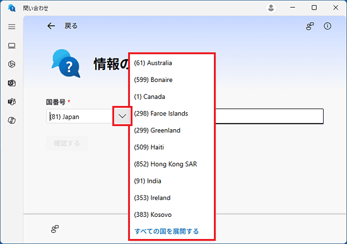Click the account profile avatar
The image size is (347, 244).
tap(271, 8)
